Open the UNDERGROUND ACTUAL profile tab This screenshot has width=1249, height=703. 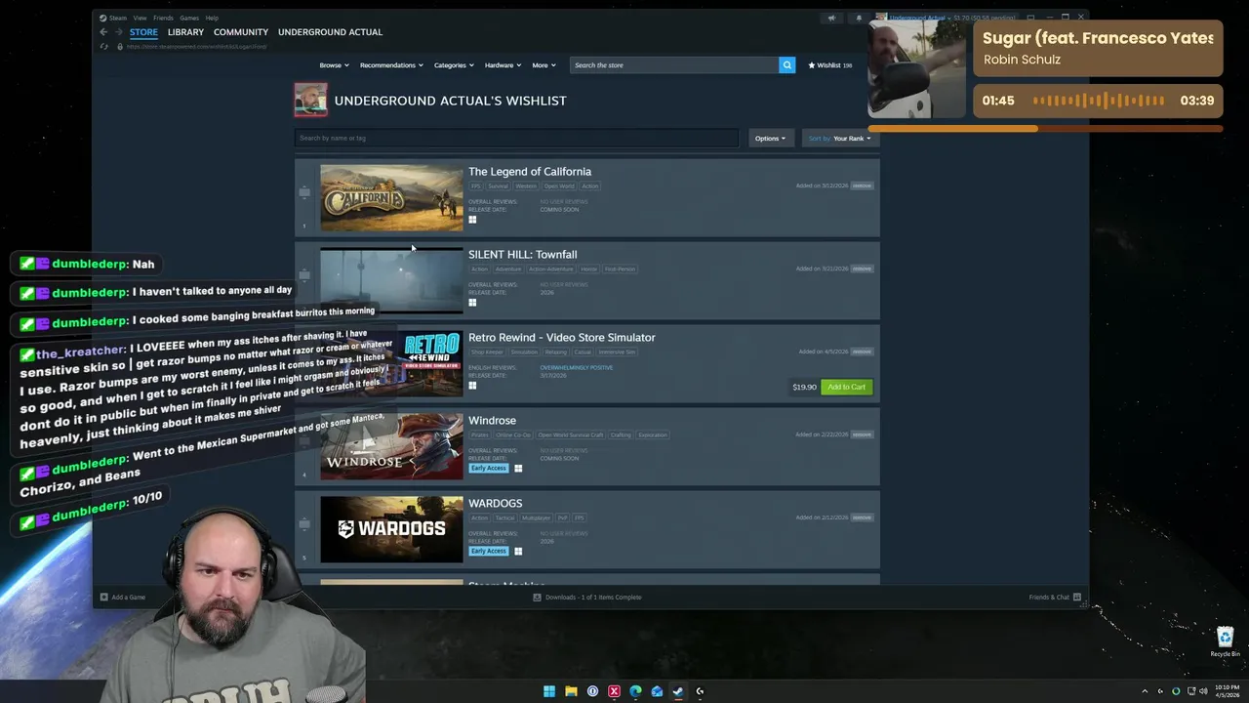(x=330, y=32)
